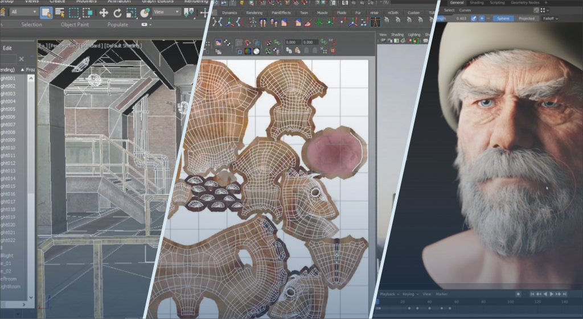This screenshot has height=319, width=583.
Task: Open the Geometry Nodes workspace tab
Action: (526, 3)
